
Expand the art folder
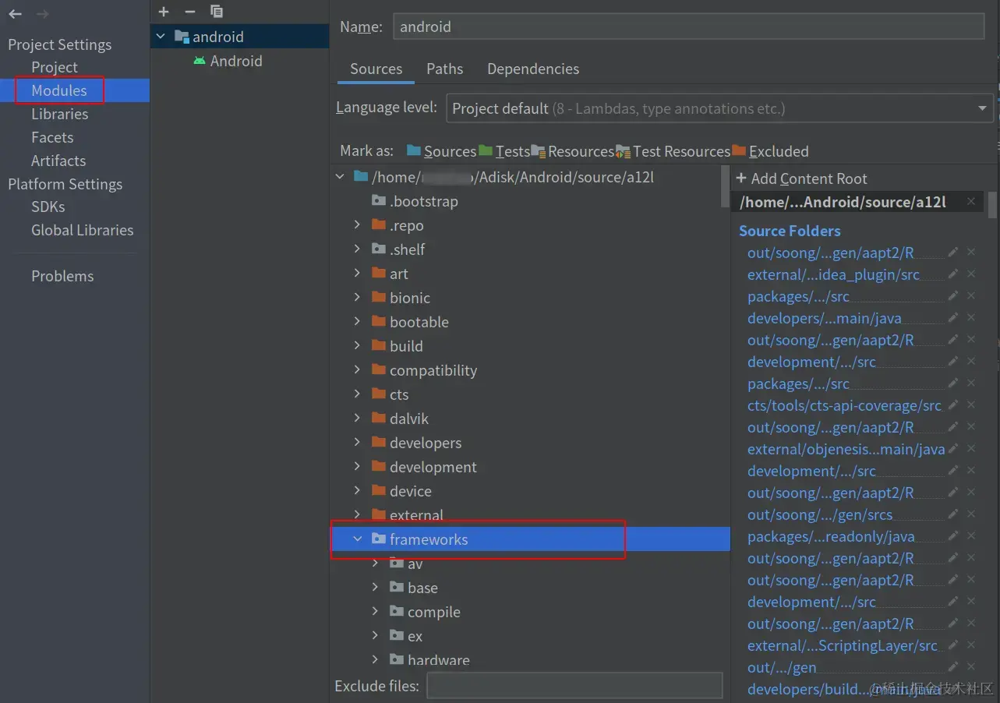click(x=357, y=274)
